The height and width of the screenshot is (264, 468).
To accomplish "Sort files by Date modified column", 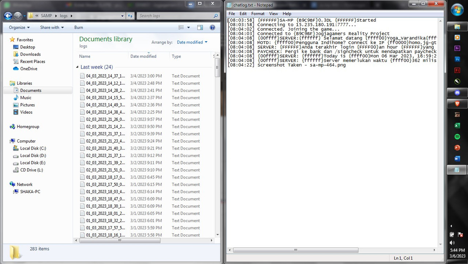I will pyautogui.click(x=149, y=56).
